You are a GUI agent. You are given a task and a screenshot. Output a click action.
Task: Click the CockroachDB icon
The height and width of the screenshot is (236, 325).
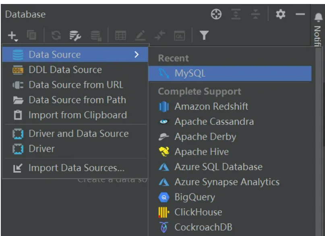[164, 227]
